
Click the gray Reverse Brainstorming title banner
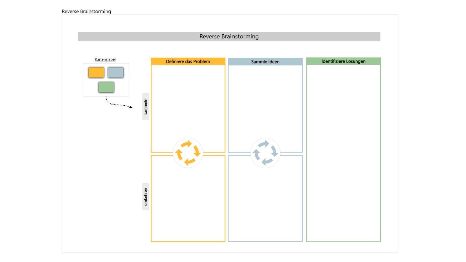(x=229, y=36)
